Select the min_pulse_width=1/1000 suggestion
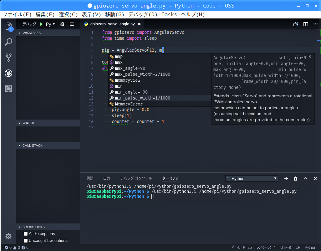Image resolution: width=321 pixels, height=251 pixels. [x=160, y=98]
